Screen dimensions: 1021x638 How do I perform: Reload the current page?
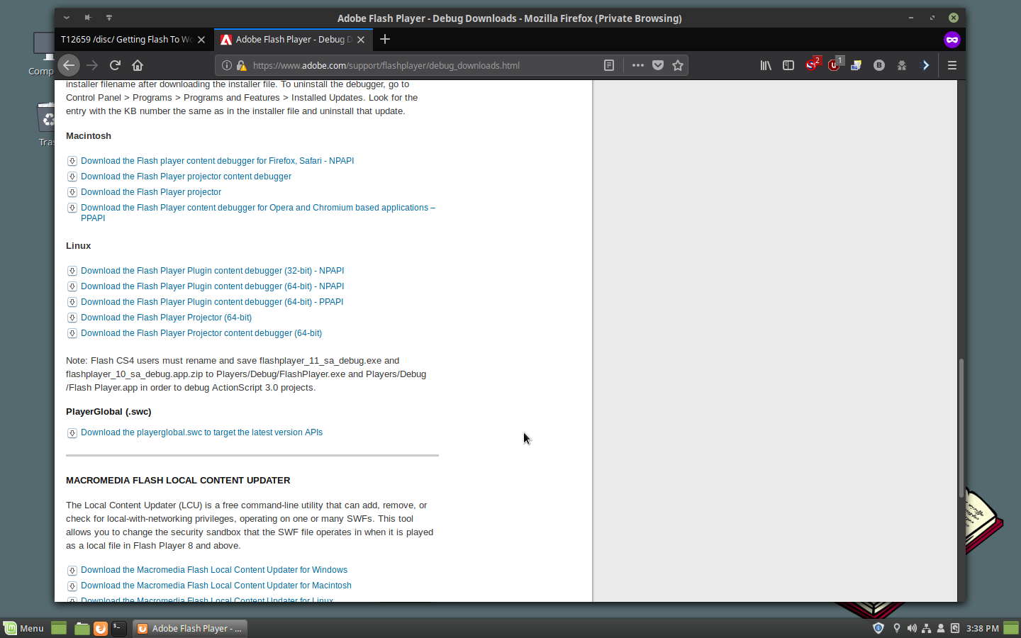click(115, 65)
